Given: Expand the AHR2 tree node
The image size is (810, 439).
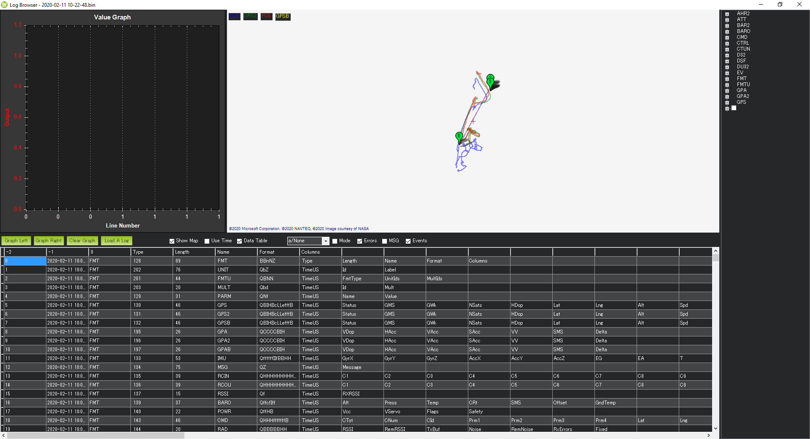Looking at the screenshot, I should [x=727, y=14].
